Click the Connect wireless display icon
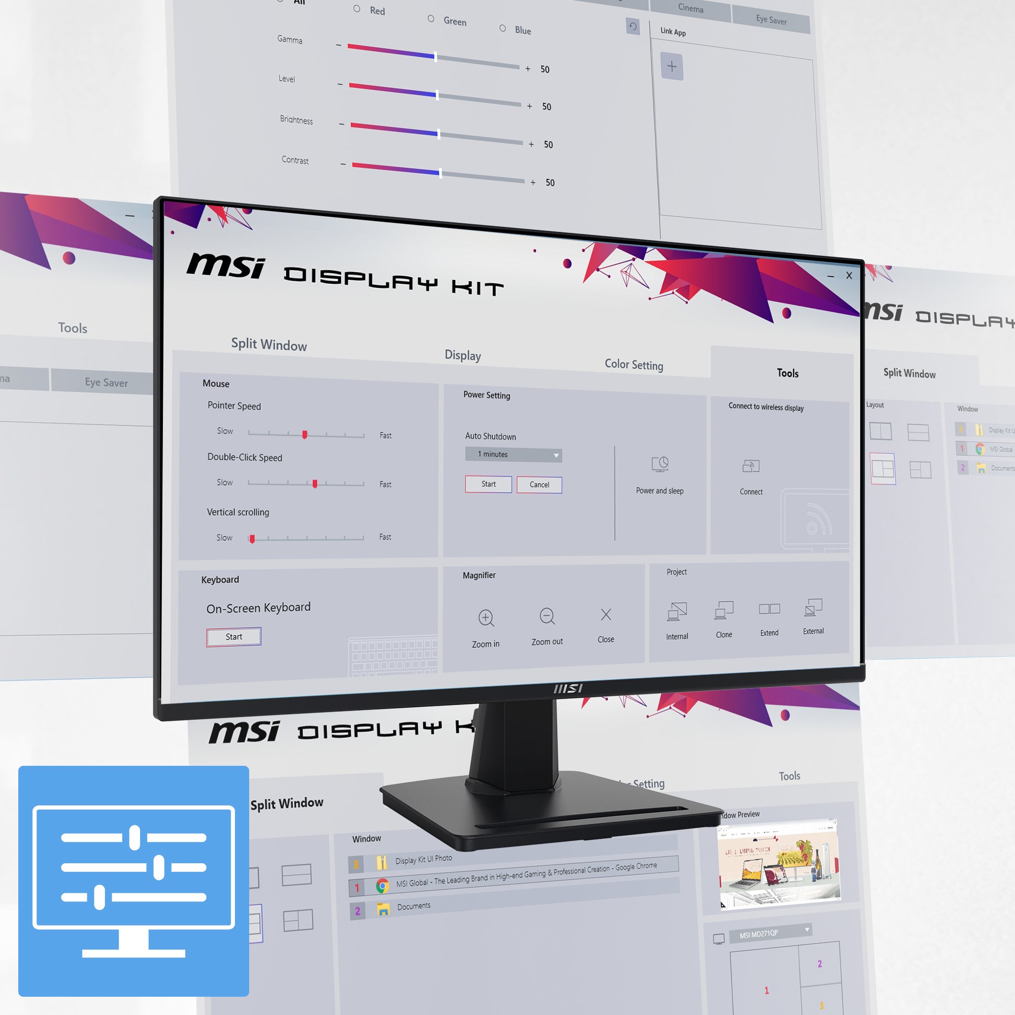Image resolution: width=1015 pixels, height=1015 pixels. click(x=750, y=466)
